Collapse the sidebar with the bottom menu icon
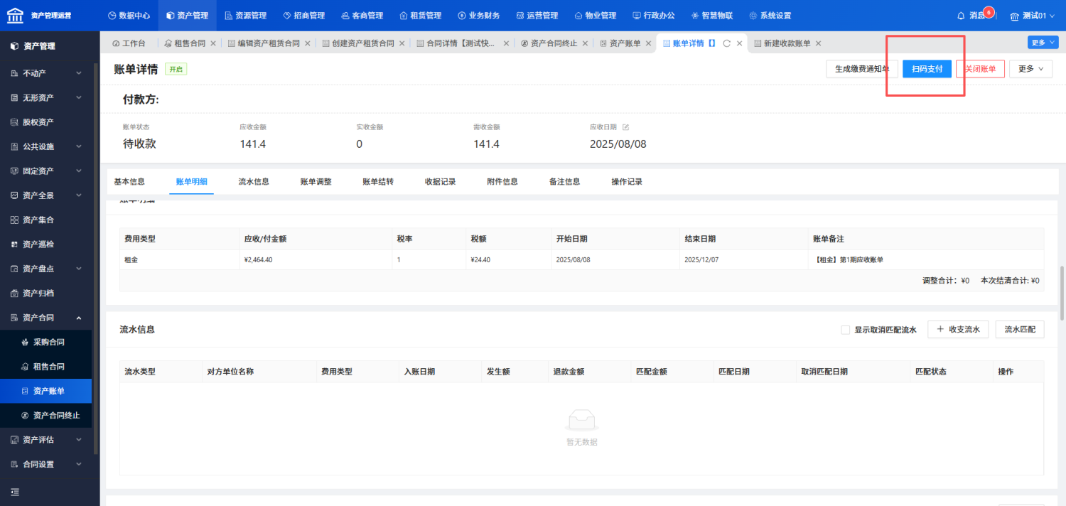Screen dimensions: 1066x506 15,492
